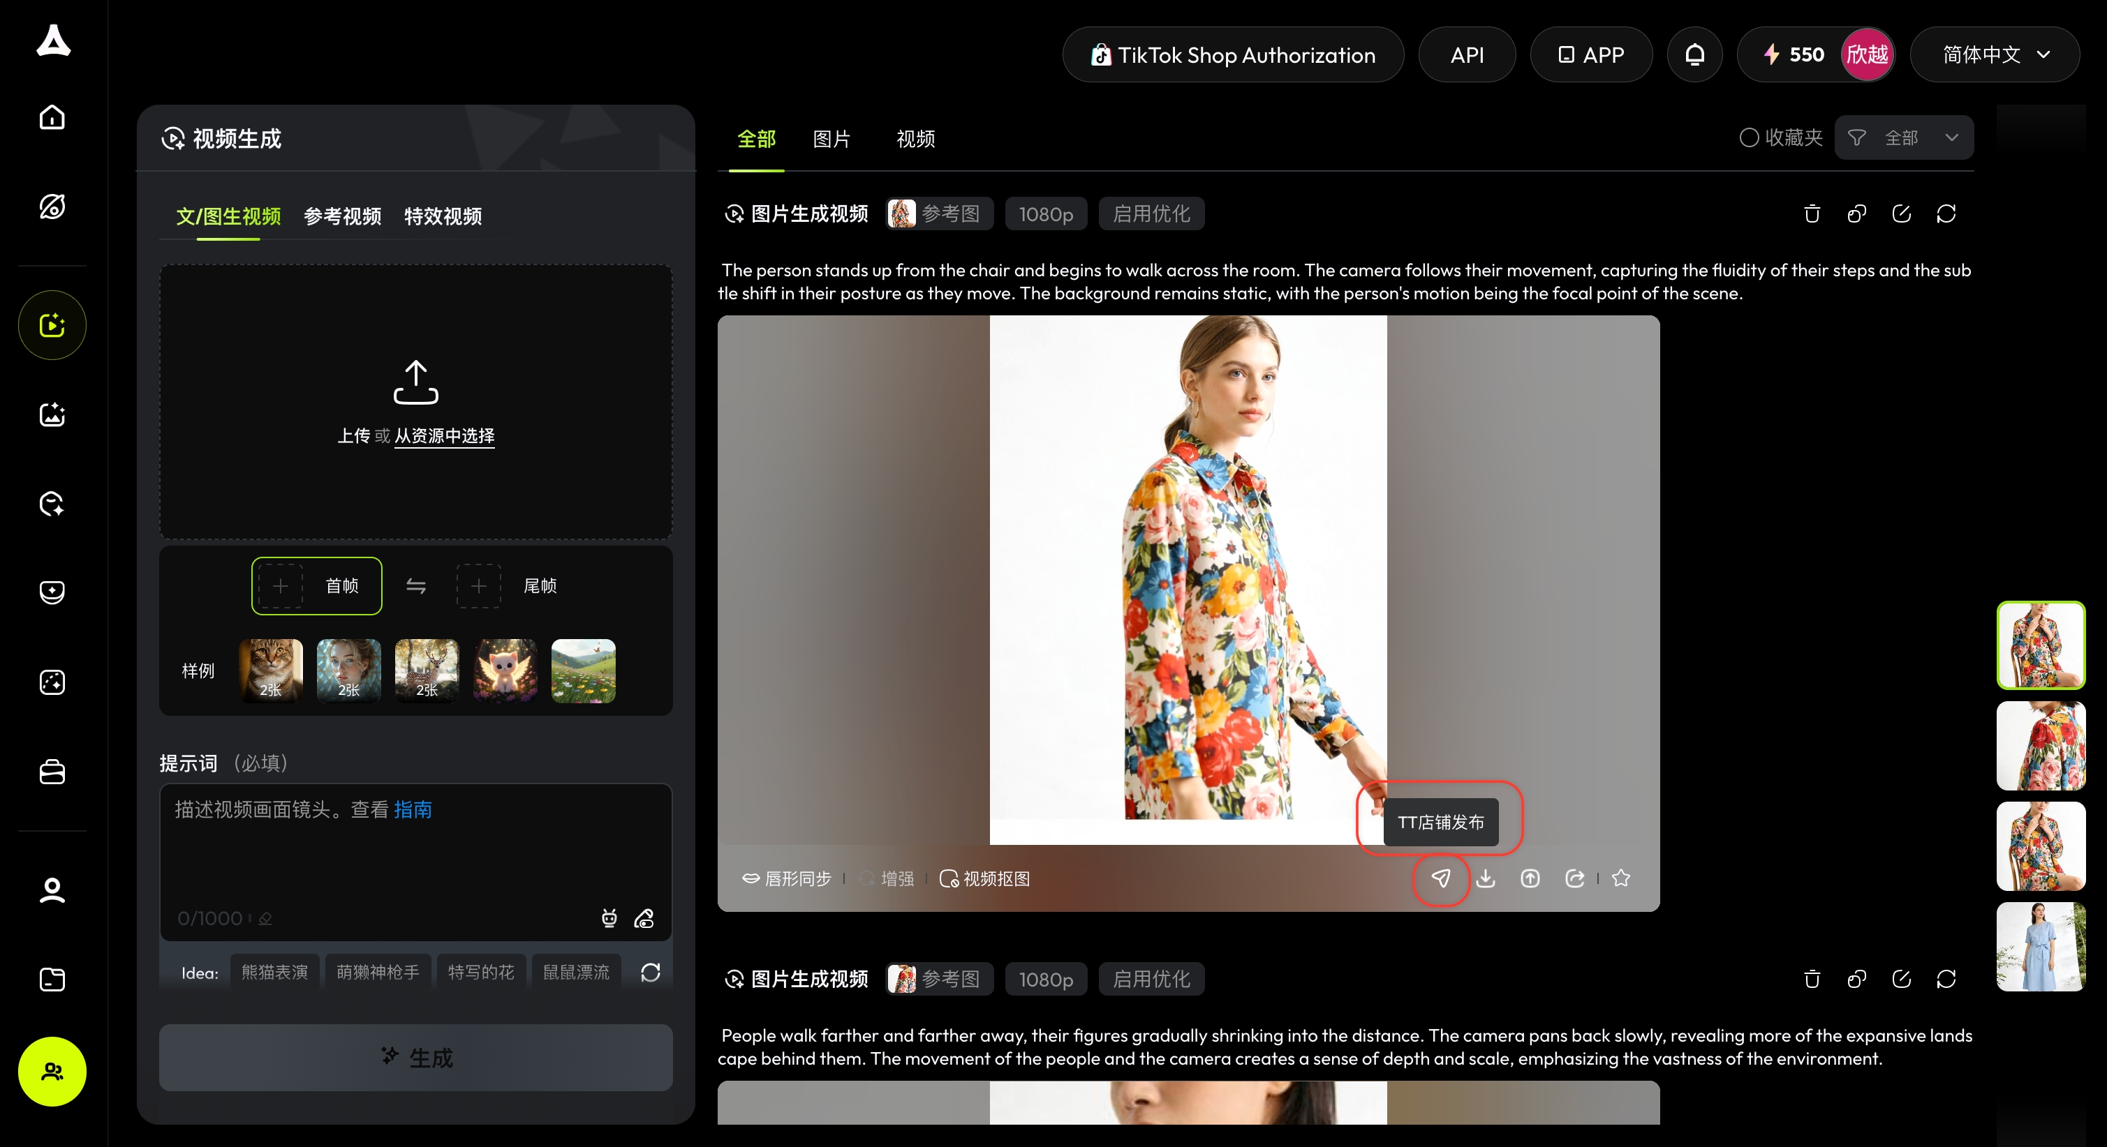Open the 指南 guide link
2107x1147 pixels.
[412, 809]
